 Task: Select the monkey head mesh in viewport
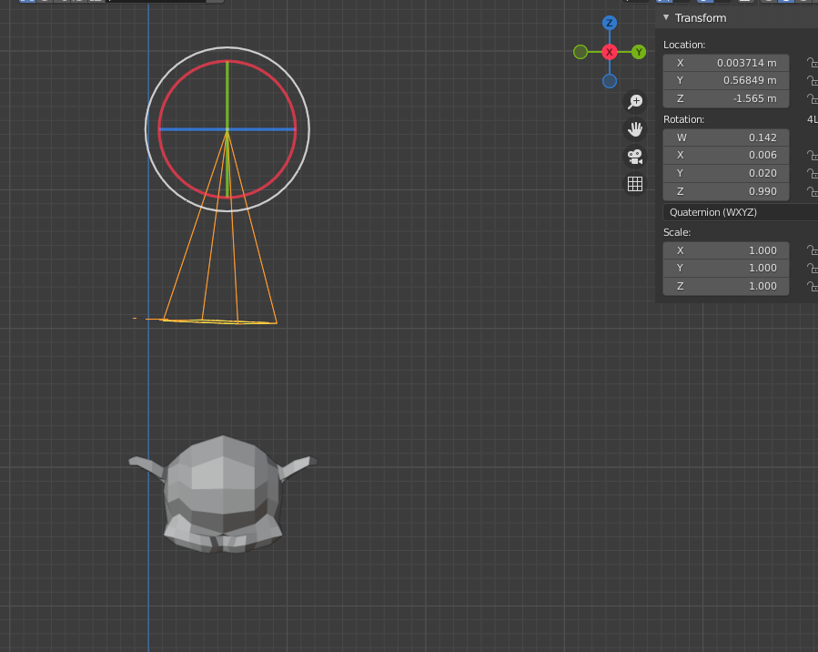click(x=223, y=494)
